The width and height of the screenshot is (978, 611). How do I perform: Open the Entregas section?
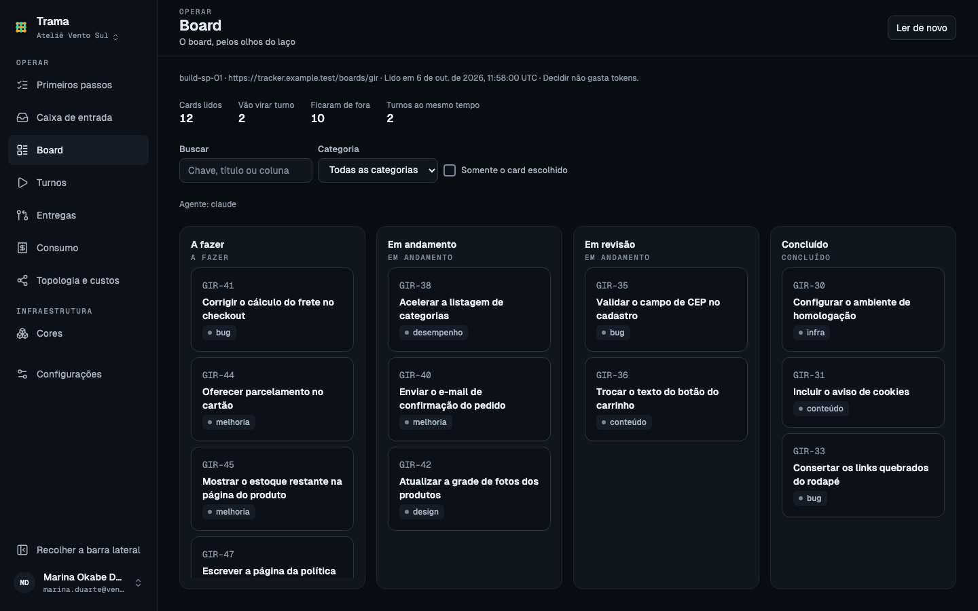point(78,215)
